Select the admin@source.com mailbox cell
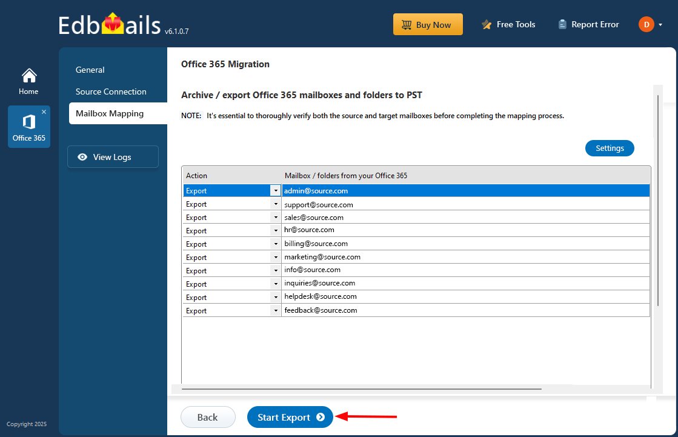 [x=466, y=191]
